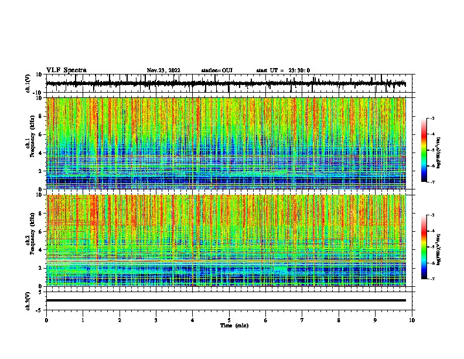
Task: Click time axis tick label '1'
Action: [83, 320]
